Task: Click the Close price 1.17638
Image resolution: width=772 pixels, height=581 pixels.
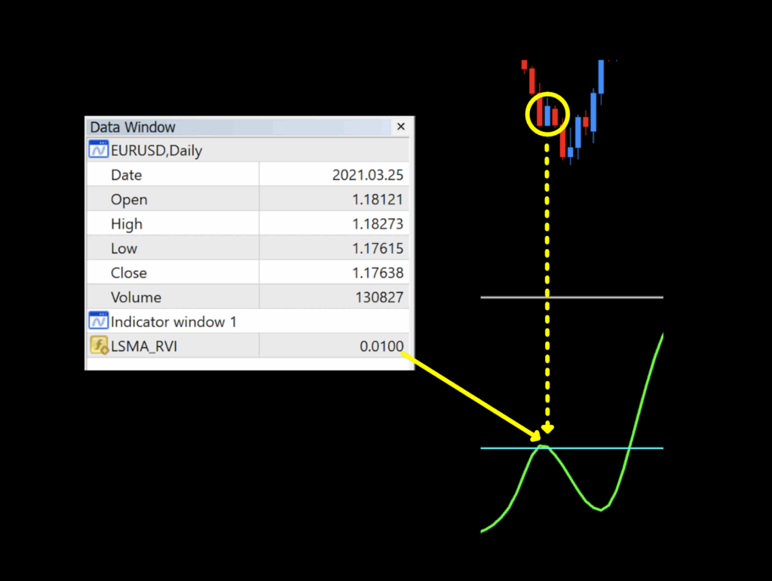Action: [x=378, y=273]
